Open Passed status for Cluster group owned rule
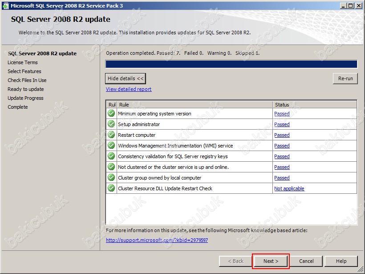This screenshot has height=274, width=365. [x=282, y=178]
